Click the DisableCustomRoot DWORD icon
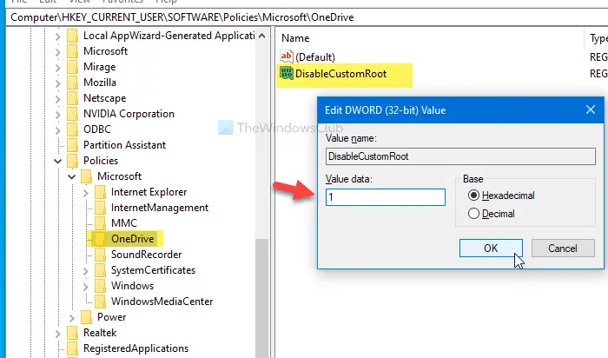 (x=287, y=73)
